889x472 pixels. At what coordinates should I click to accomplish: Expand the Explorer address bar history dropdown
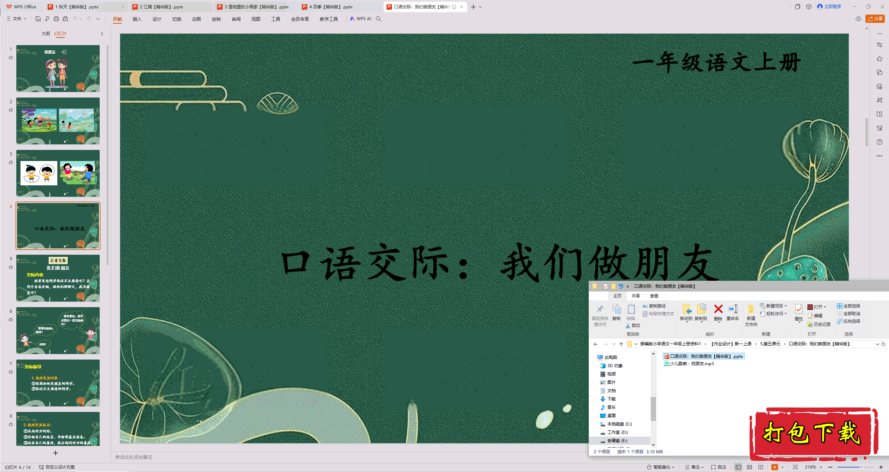877,344
